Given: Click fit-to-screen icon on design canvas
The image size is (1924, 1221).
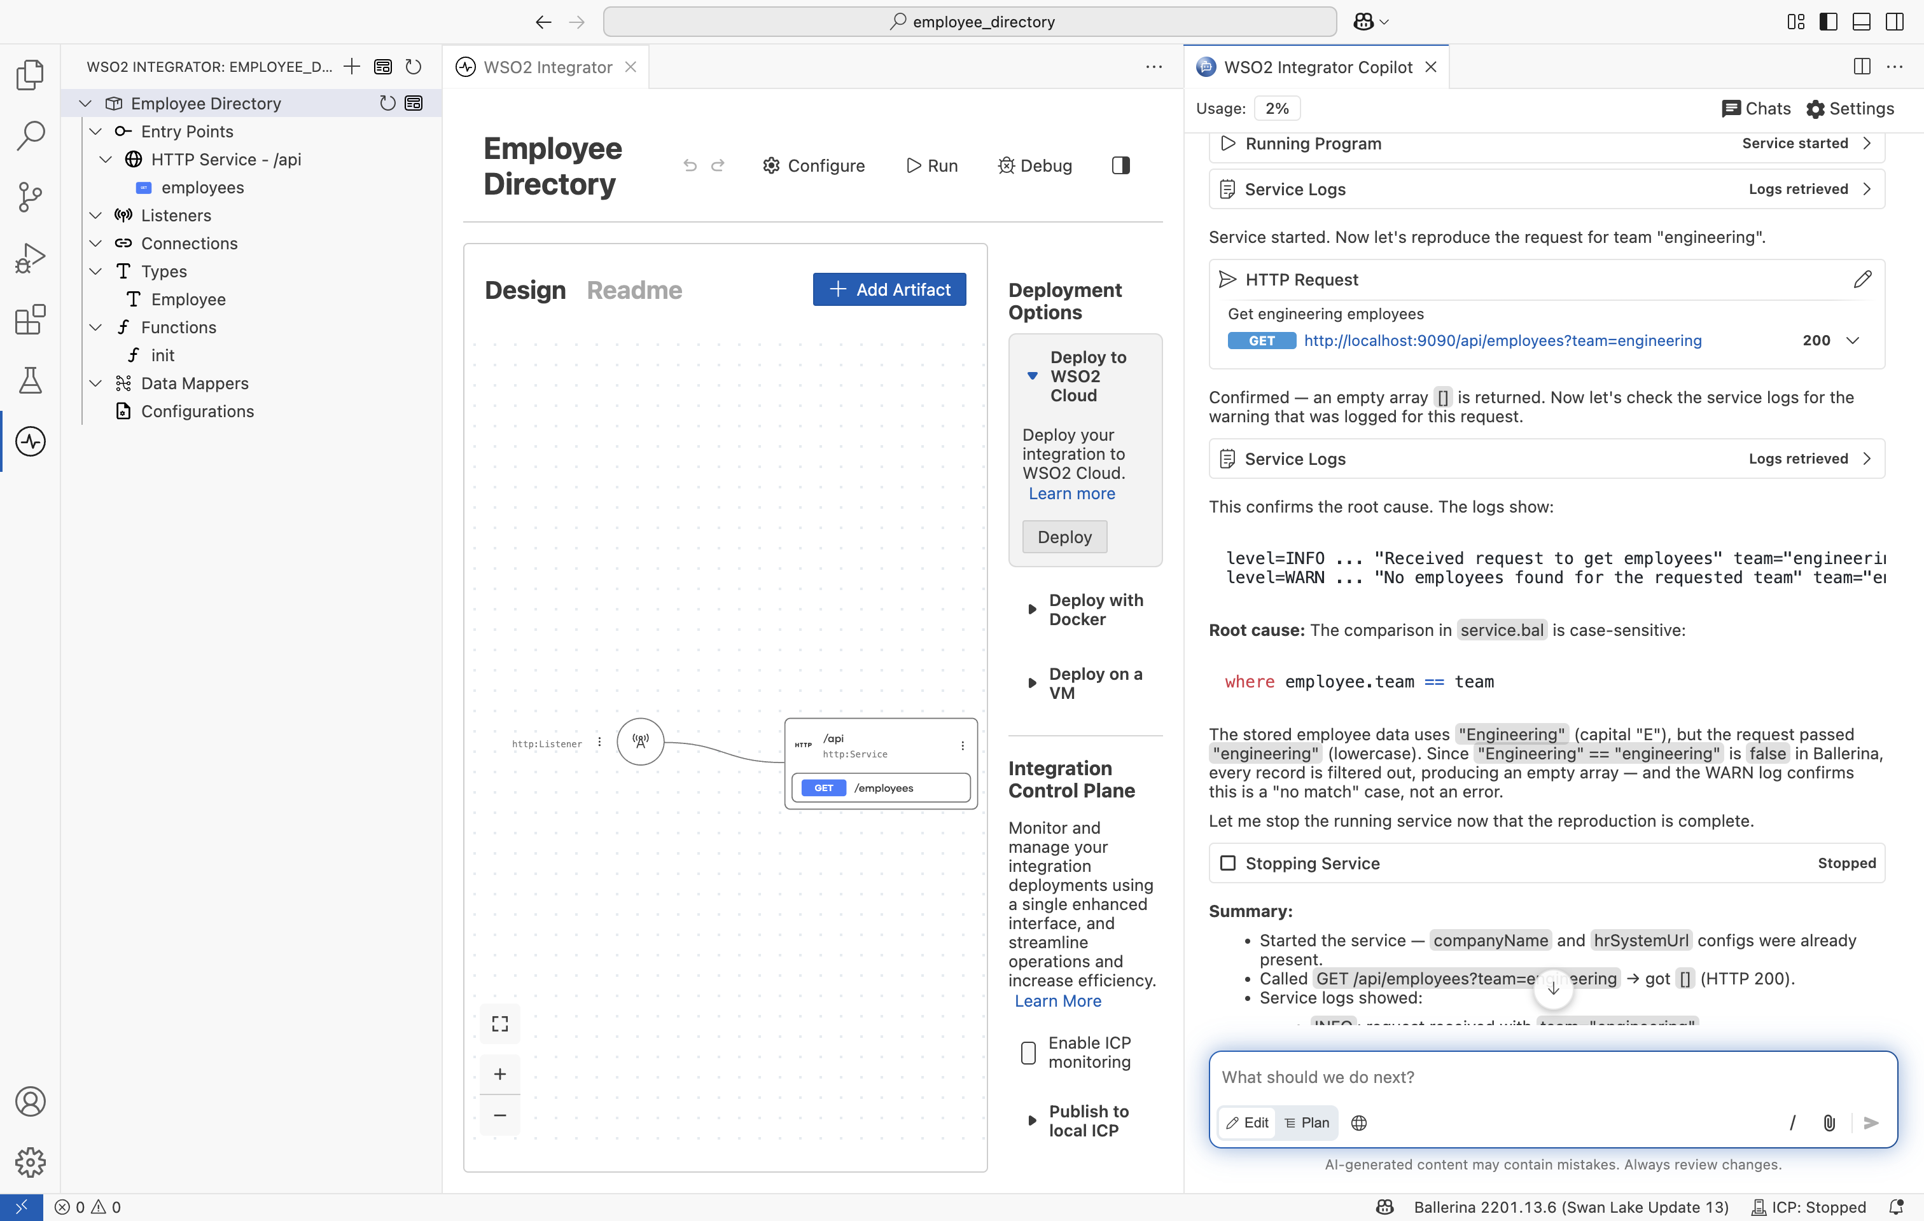Looking at the screenshot, I should point(500,1024).
